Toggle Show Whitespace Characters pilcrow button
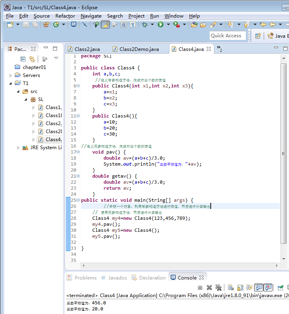289x314 pixels. click(132, 25)
